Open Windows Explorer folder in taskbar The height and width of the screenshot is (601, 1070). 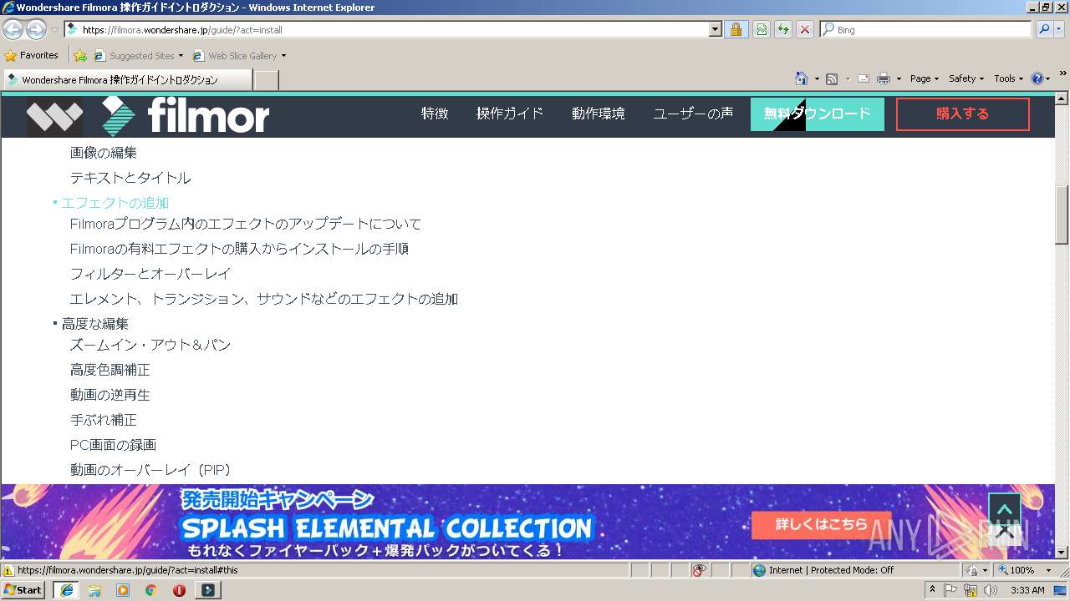(94, 590)
